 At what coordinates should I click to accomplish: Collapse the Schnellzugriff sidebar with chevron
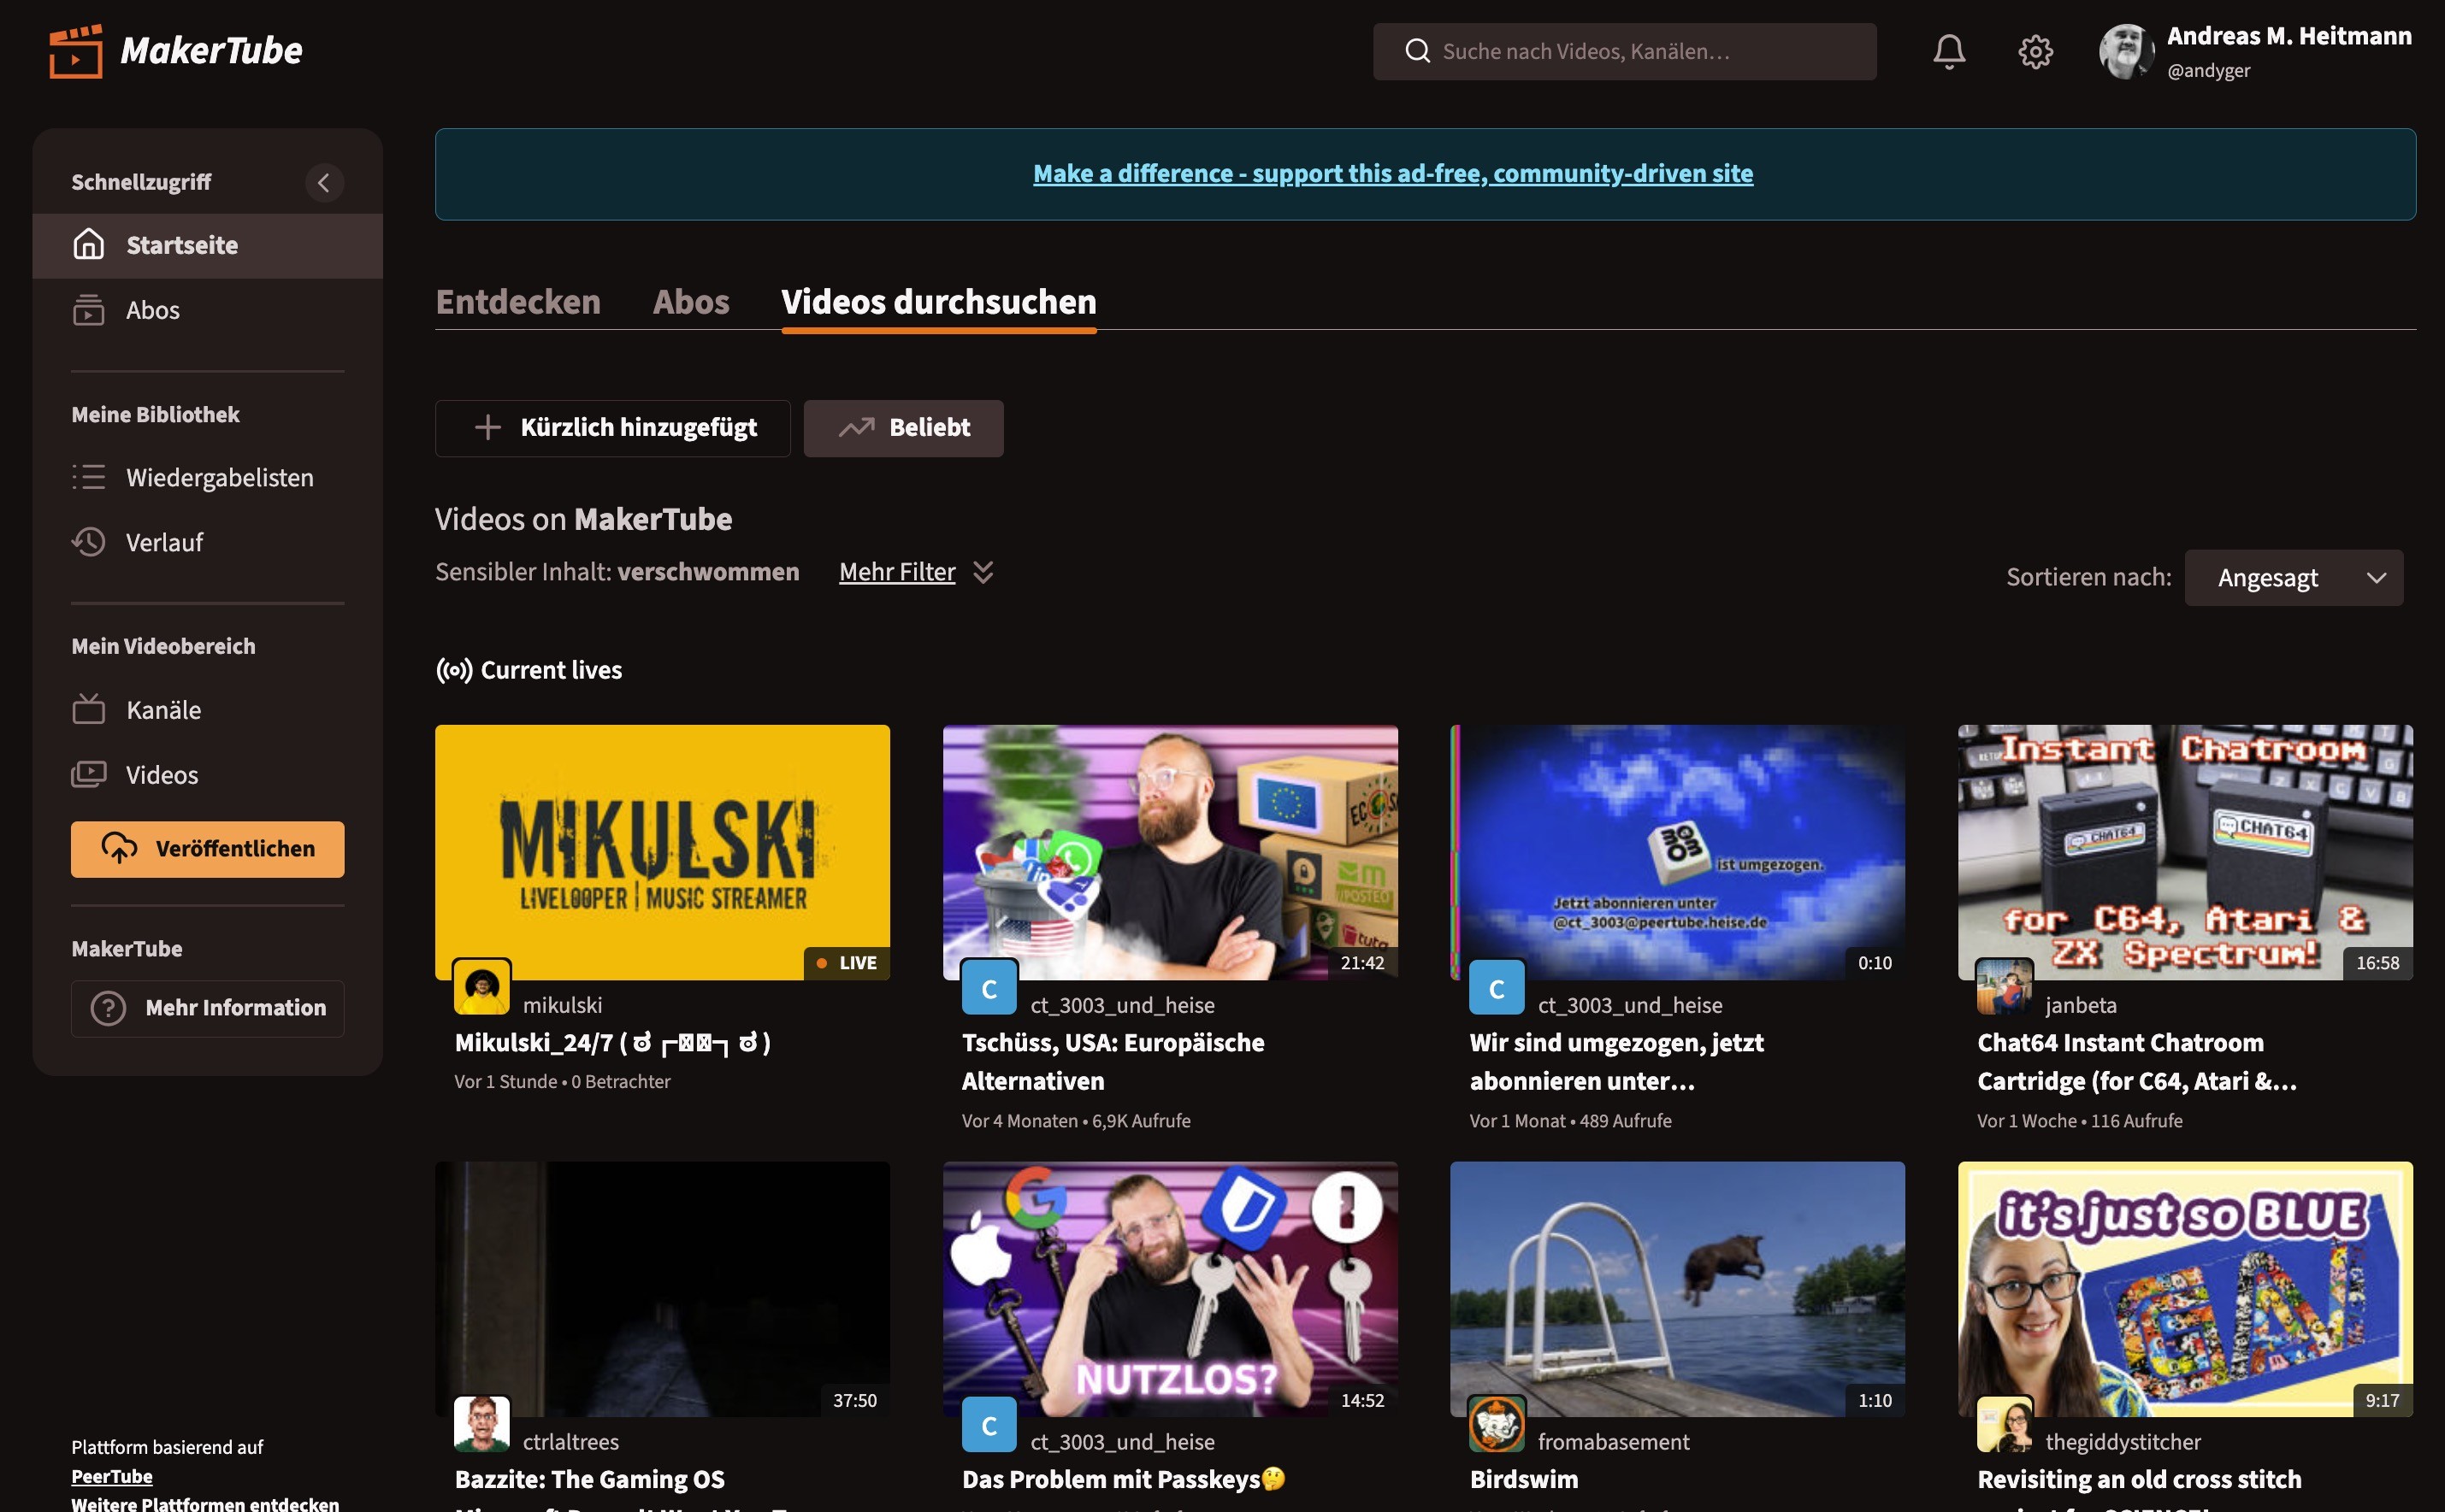point(323,183)
